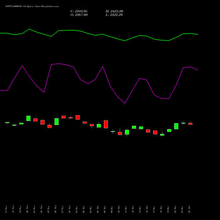
Task: Click the 18 Nov date label
Action: coord(13,209)
